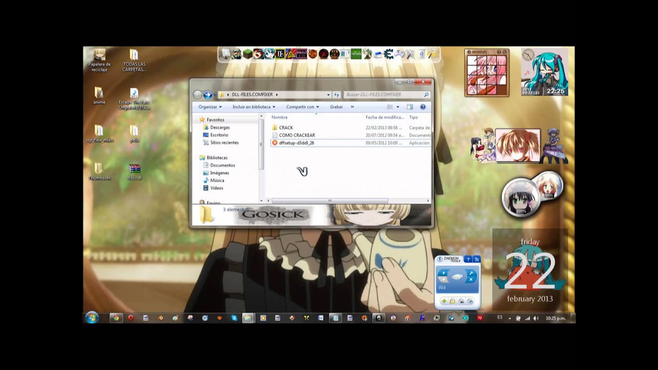This screenshot has height=370, width=658.
Task: Click the volume icon in system tray
Action: pyautogui.click(x=536, y=318)
